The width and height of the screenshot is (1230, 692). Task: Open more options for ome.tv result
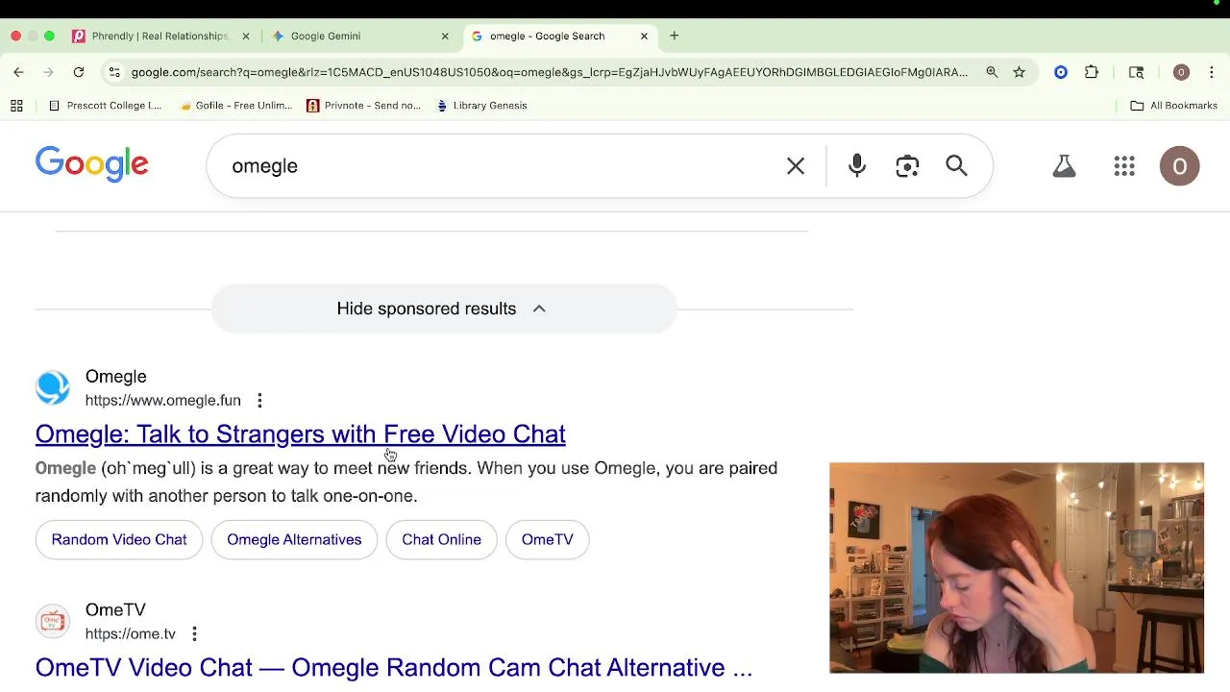pos(194,634)
